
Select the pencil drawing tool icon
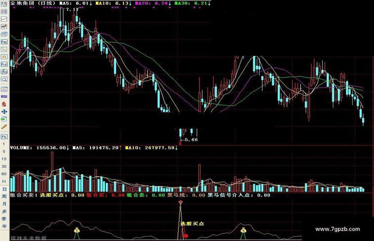click(4, 127)
